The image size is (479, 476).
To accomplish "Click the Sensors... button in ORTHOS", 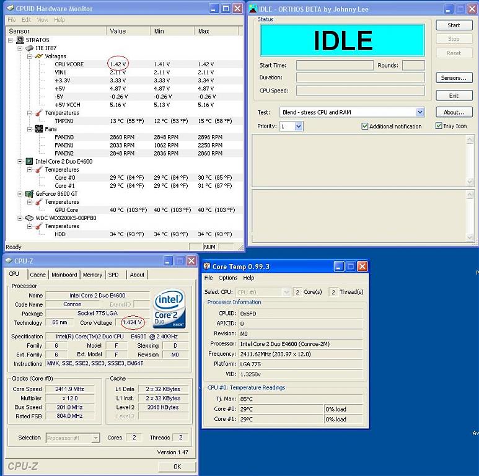I will (454, 78).
